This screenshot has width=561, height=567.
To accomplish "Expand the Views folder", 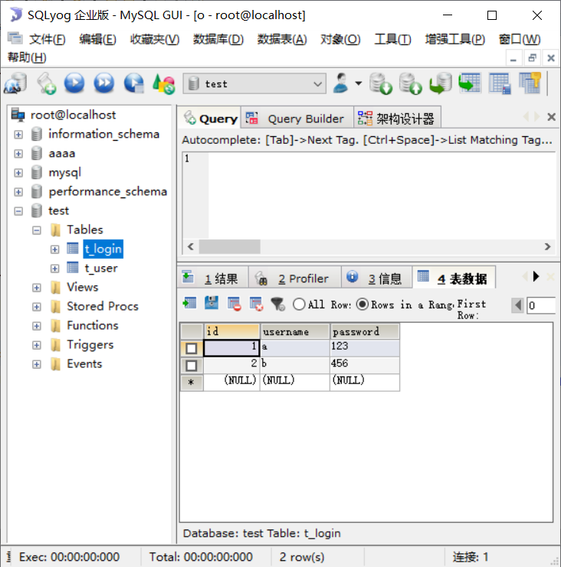I will pos(37,288).
